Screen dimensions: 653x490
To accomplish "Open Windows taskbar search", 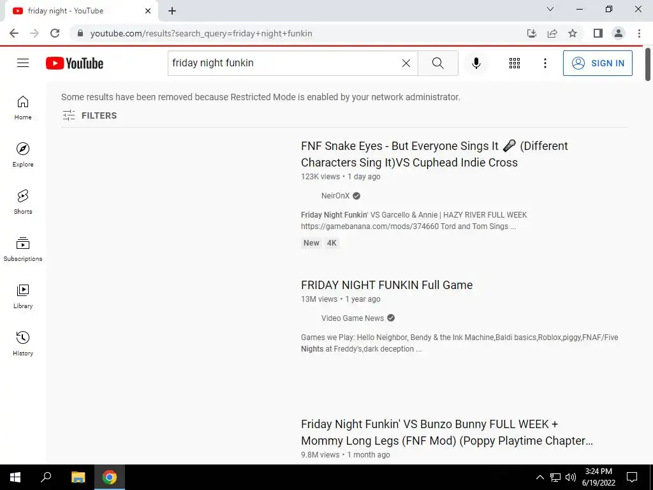I will pyautogui.click(x=46, y=477).
